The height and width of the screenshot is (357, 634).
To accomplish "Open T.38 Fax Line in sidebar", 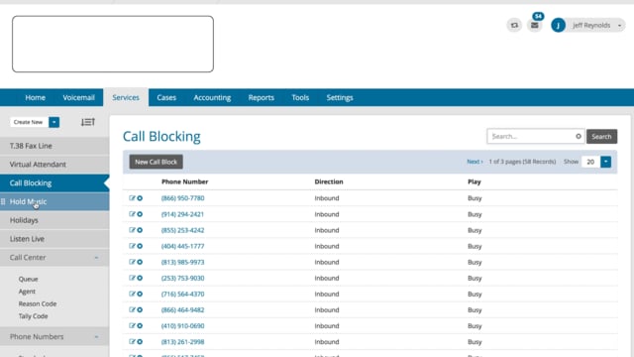I will [54, 146].
